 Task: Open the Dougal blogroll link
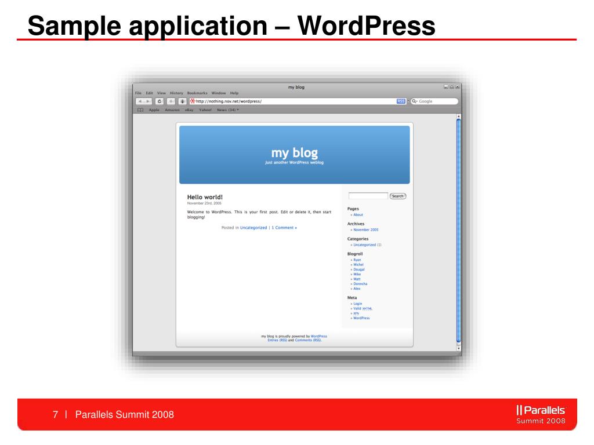358,269
